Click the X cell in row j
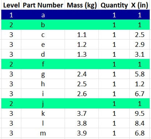The height and width of the screenshot is (139, 151). 139,103
